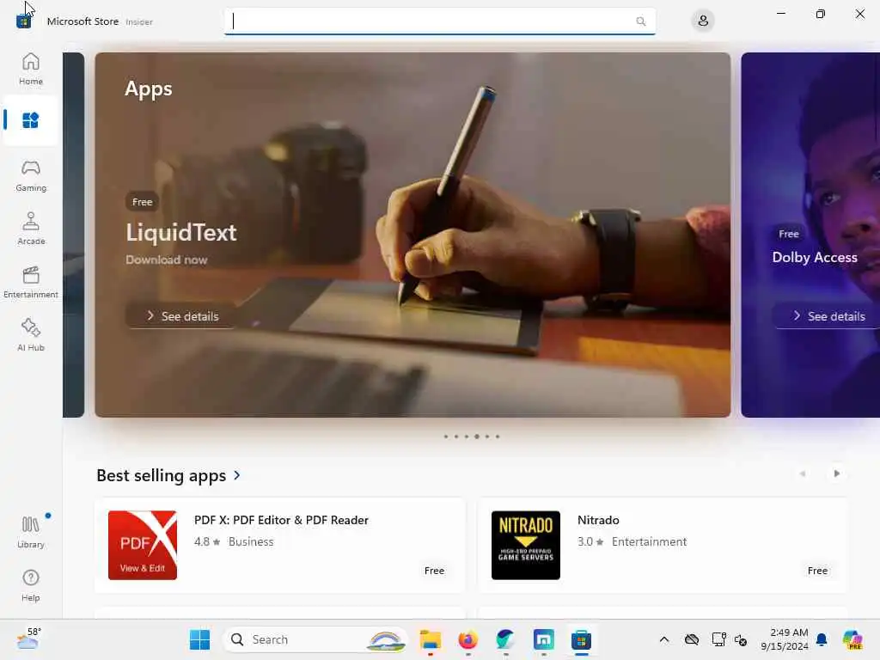Click See details for LiquidText
Image resolution: width=880 pixels, height=660 pixels.
pyautogui.click(x=182, y=316)
